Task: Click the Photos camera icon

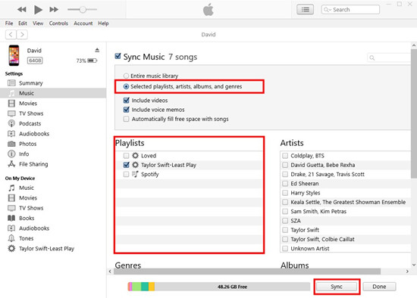Action: click(x=11, y=144)
